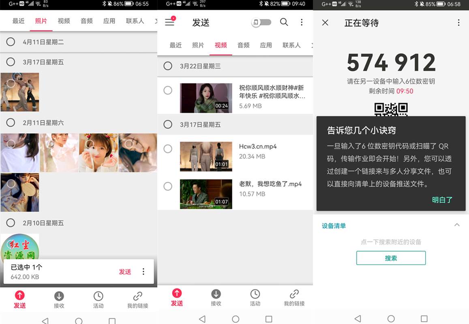Collapse the 设备清单 section chevron
This screenshot has width=469, height=324.
click(x=457, y=225)
